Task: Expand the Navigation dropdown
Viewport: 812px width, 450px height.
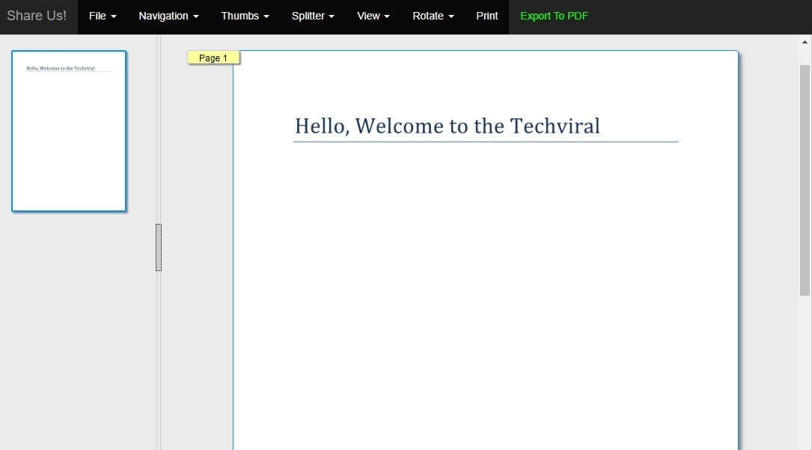Action: click(x=168, y=16)
